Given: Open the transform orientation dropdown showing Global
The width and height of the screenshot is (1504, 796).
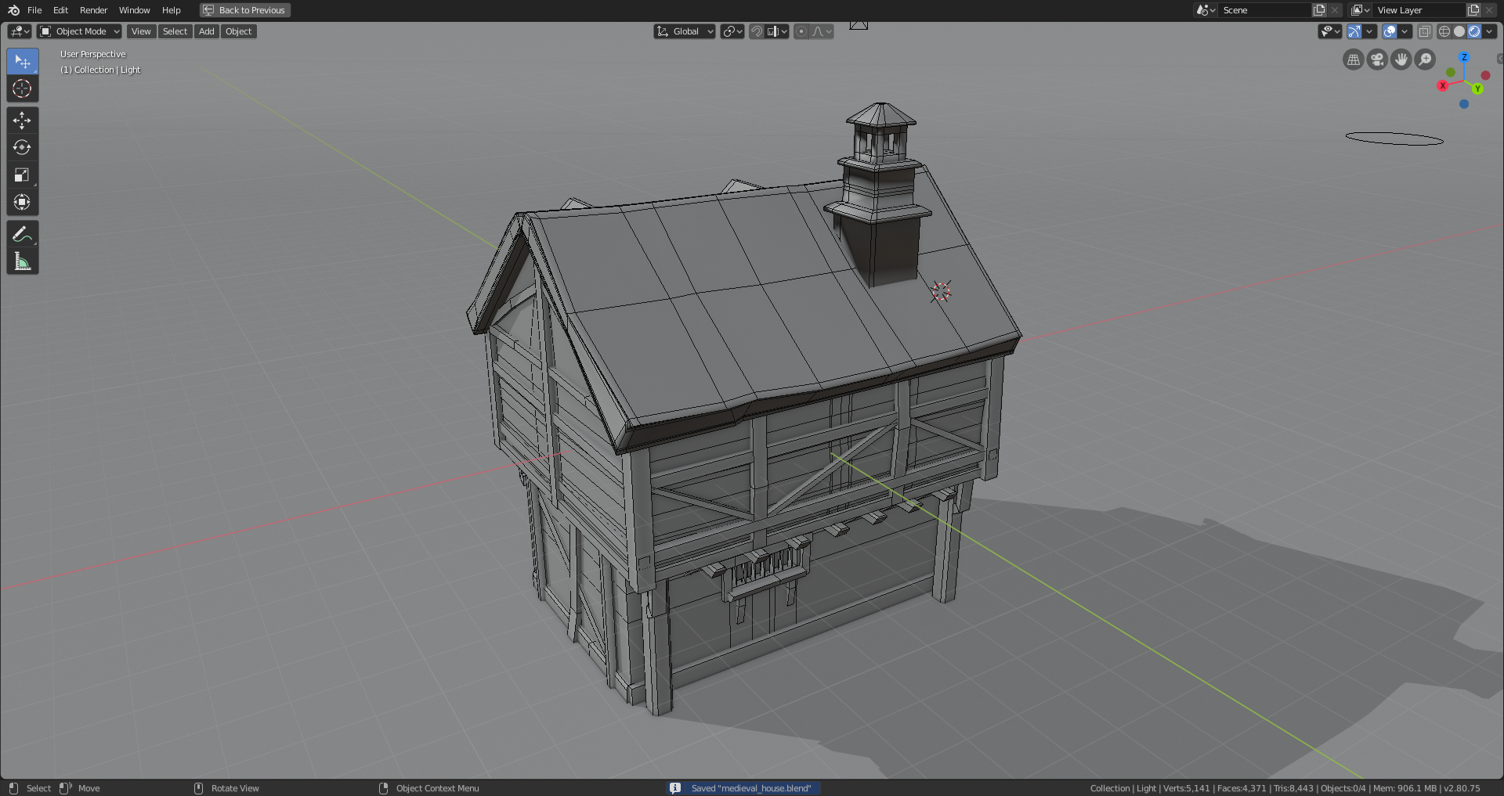Looking at the screenshot, I should click(684, 31).
